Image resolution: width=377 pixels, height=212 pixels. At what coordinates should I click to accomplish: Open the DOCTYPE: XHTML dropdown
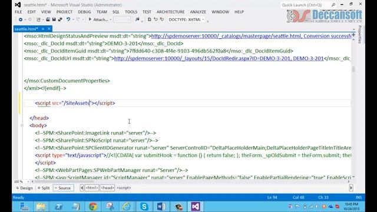186,19
